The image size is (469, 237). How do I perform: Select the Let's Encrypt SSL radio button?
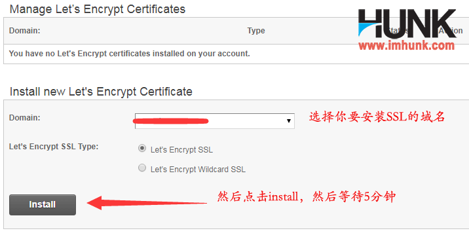click(142, 148)
